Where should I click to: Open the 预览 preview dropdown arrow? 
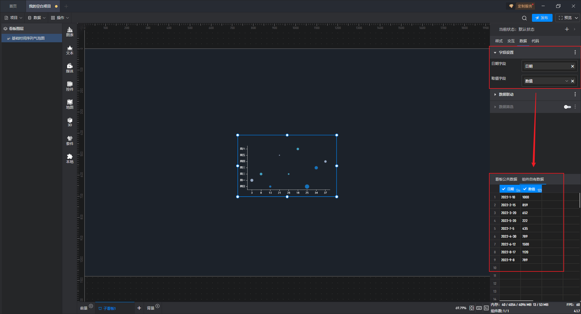(576, 18)
